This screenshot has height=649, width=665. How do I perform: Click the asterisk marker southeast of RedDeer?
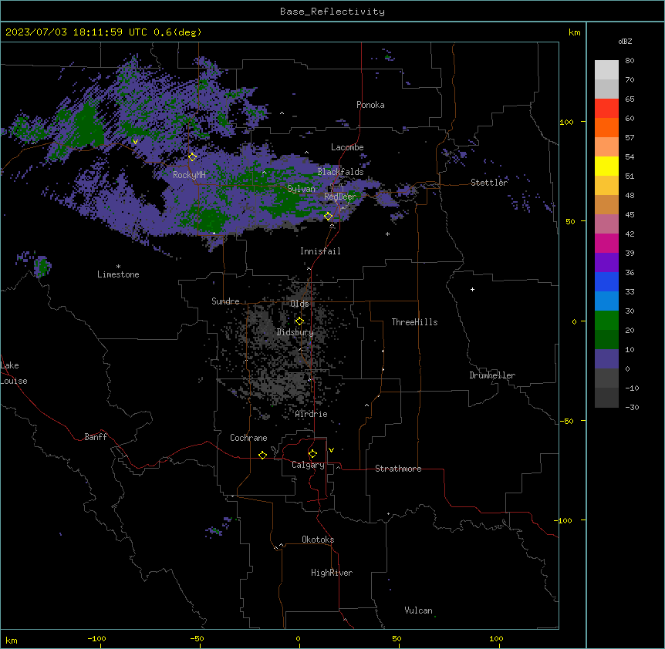[x=387, y=234]
